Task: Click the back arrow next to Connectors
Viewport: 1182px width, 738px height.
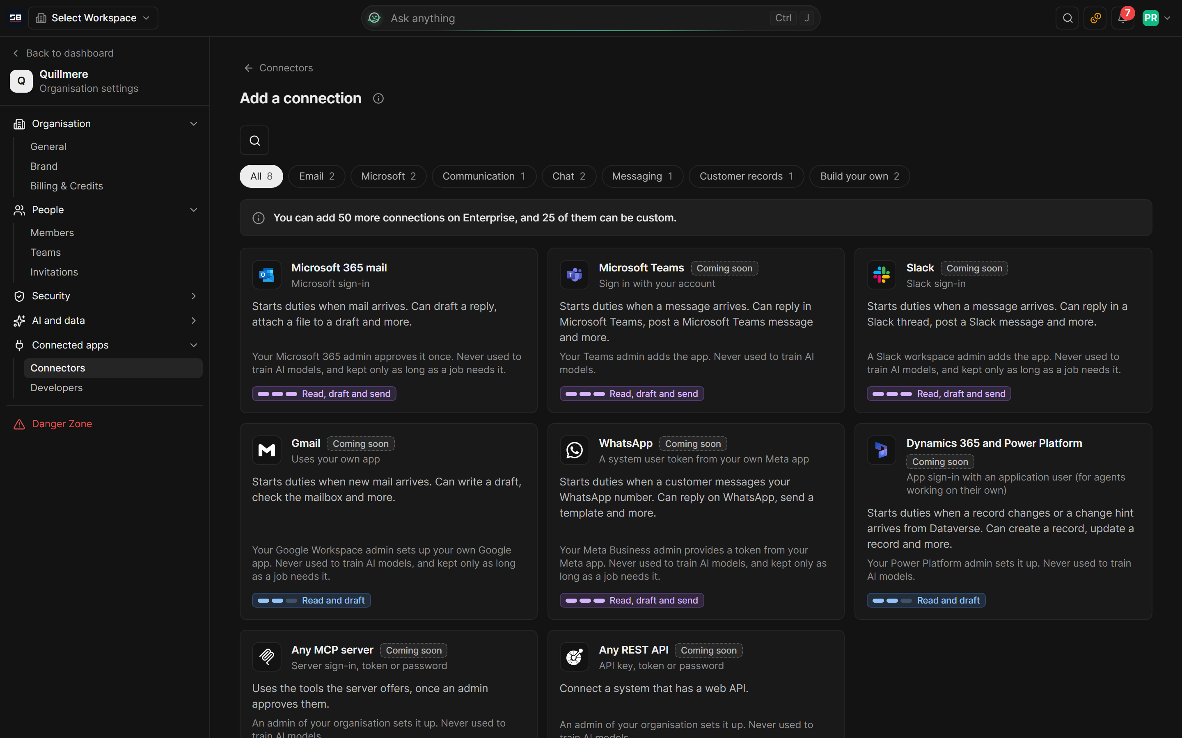Action: coord(249,68)
